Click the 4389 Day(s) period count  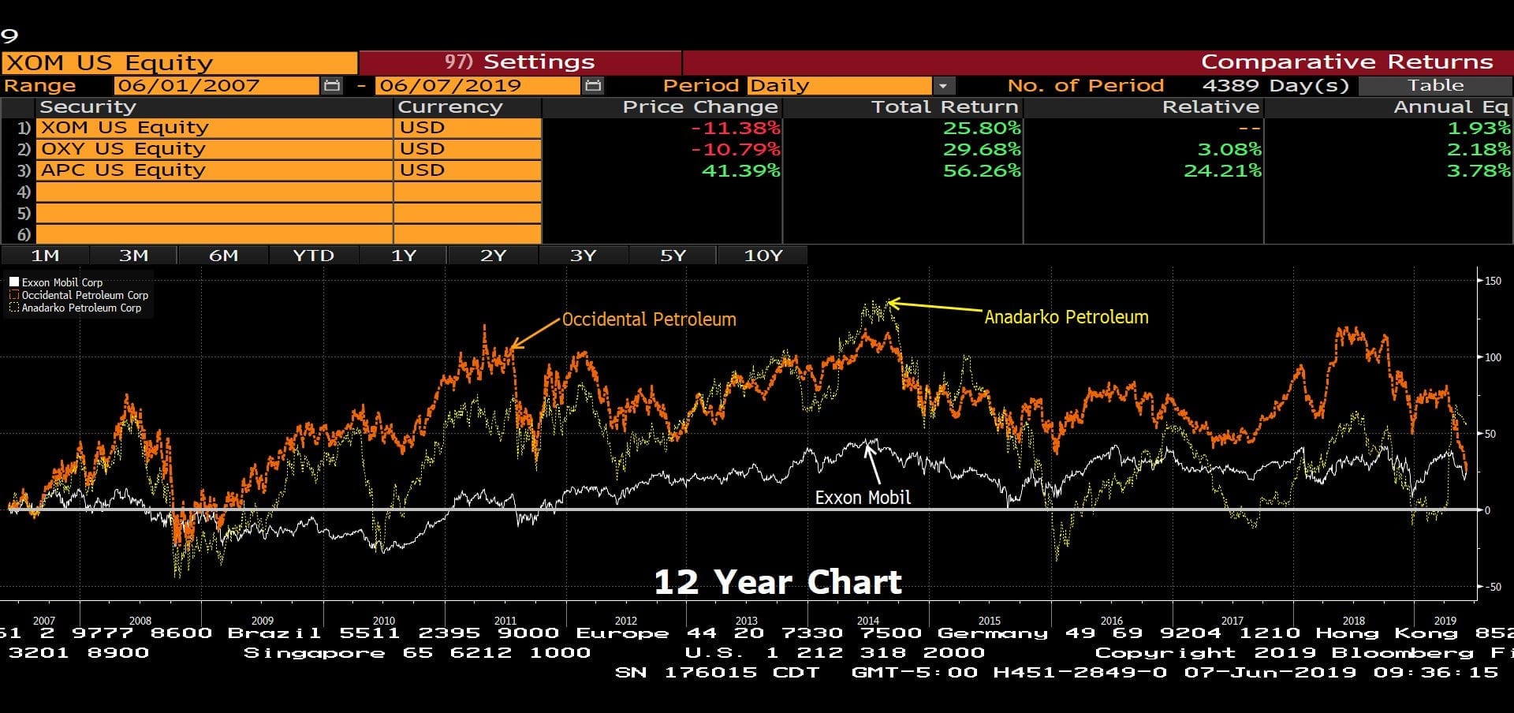[1275, 85]
